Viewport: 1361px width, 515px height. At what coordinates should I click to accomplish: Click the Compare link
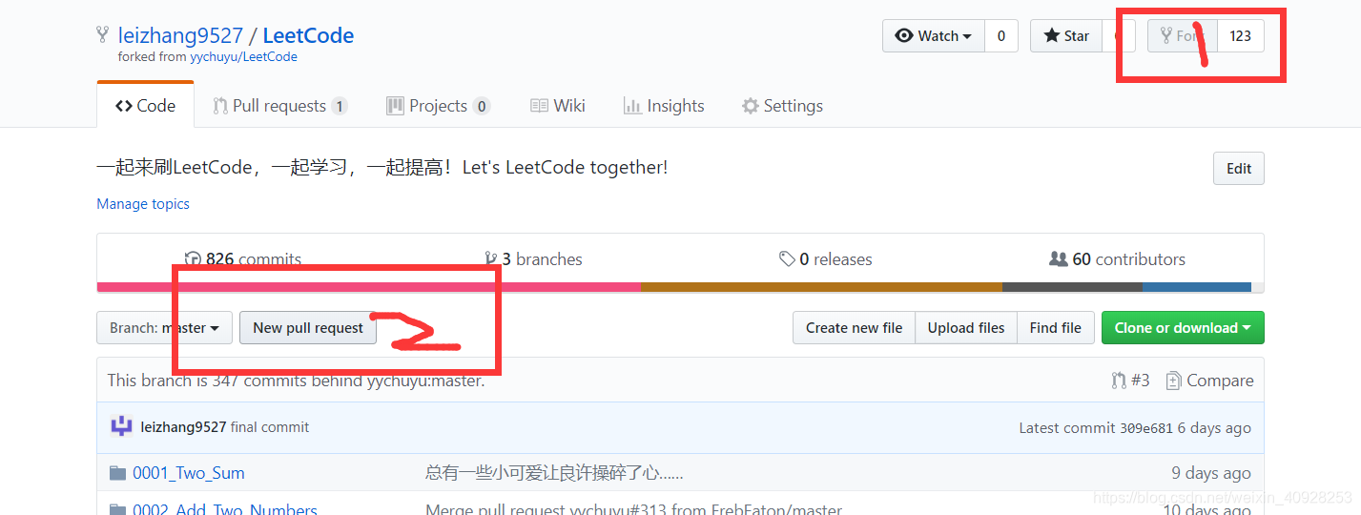coord(1209,381)
